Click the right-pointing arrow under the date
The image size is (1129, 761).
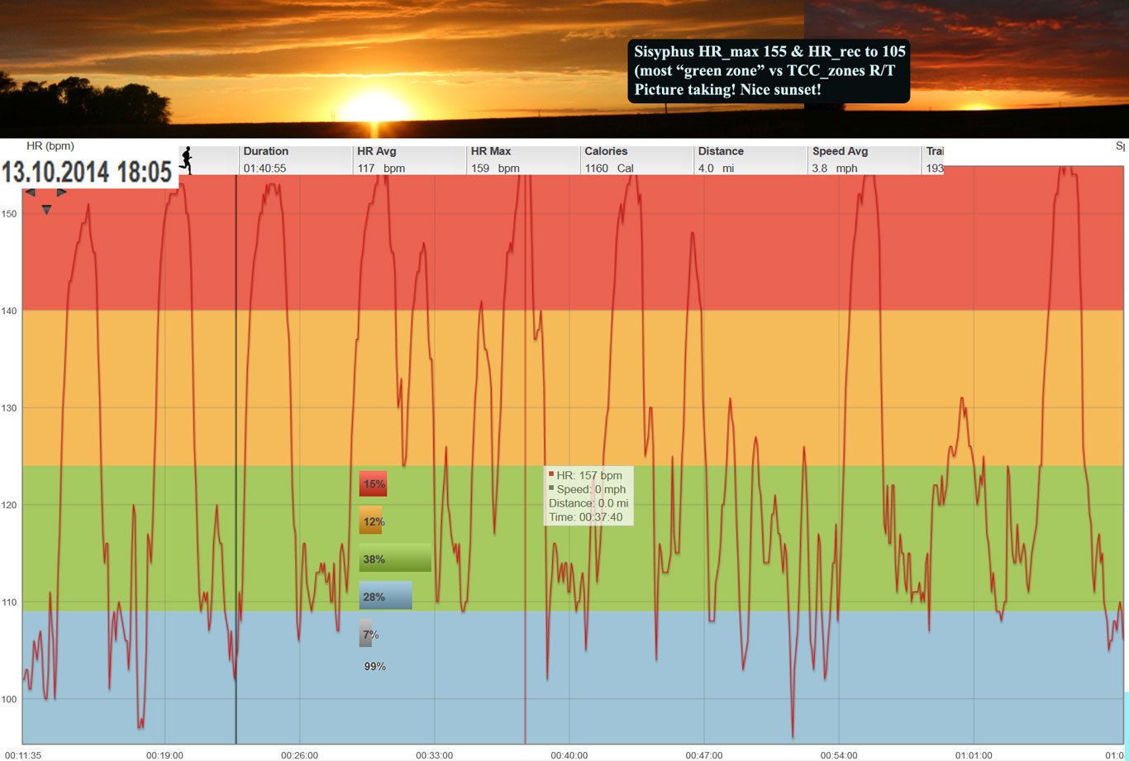click(x=61, y=193)
